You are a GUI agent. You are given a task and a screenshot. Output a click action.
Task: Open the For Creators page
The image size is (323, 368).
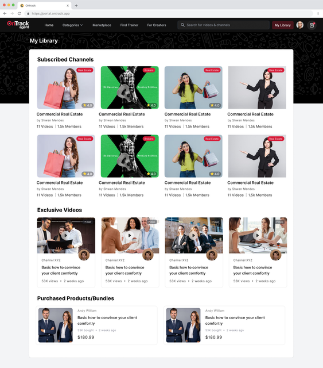tap(157, 25)
